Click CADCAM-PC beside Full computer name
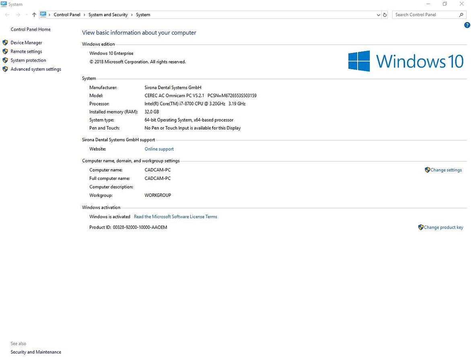471x362 pixels. [x=157, y=179]
